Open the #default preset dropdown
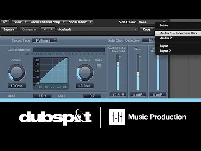This screenshot has width=201, height=151. coord(98,29)
